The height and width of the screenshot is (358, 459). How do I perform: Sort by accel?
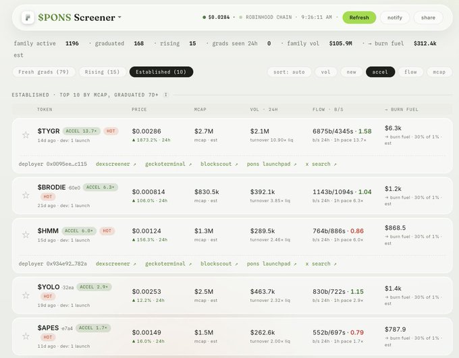(380, 72)
